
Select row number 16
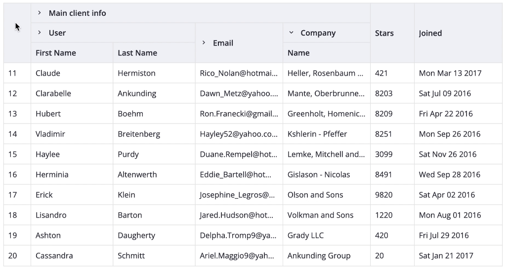pos(17,175)
